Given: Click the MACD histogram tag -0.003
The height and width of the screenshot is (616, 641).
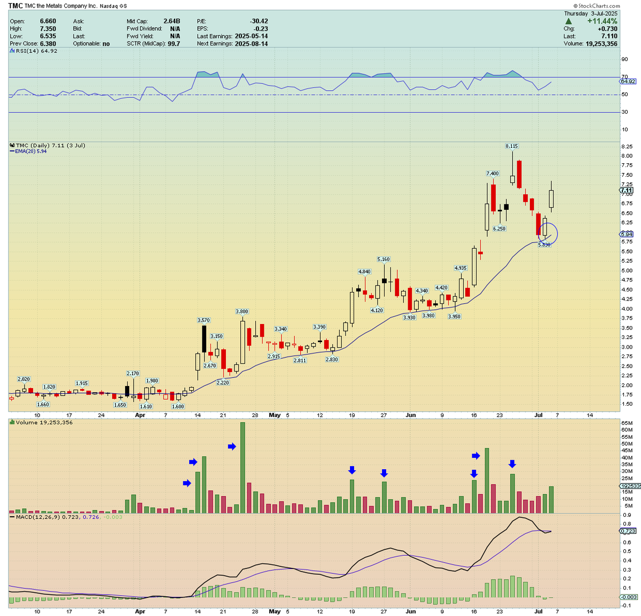Looking at the screenshot, I should (x=628, y=597).
